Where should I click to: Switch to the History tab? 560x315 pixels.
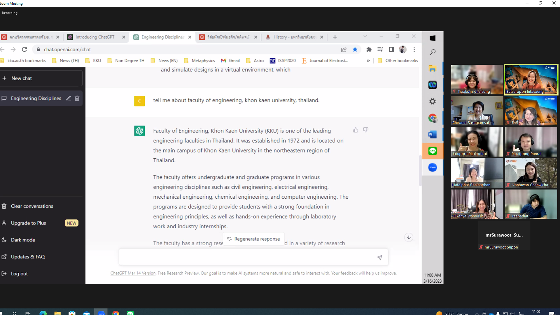pyautogui.click(x=294, y=37)
